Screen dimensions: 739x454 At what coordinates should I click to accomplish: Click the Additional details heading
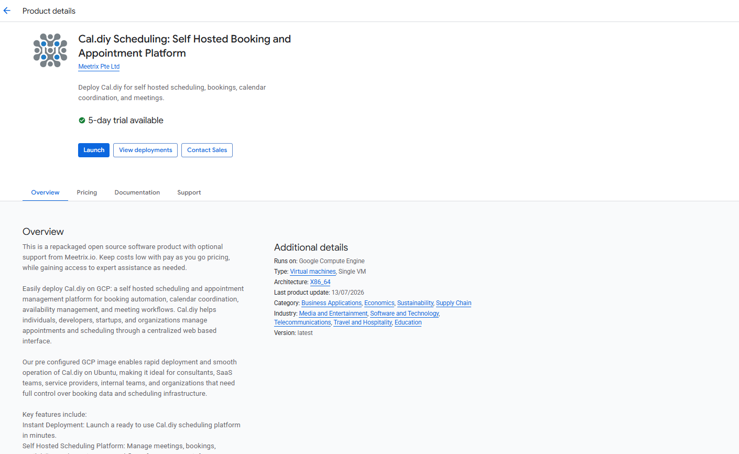311,247
